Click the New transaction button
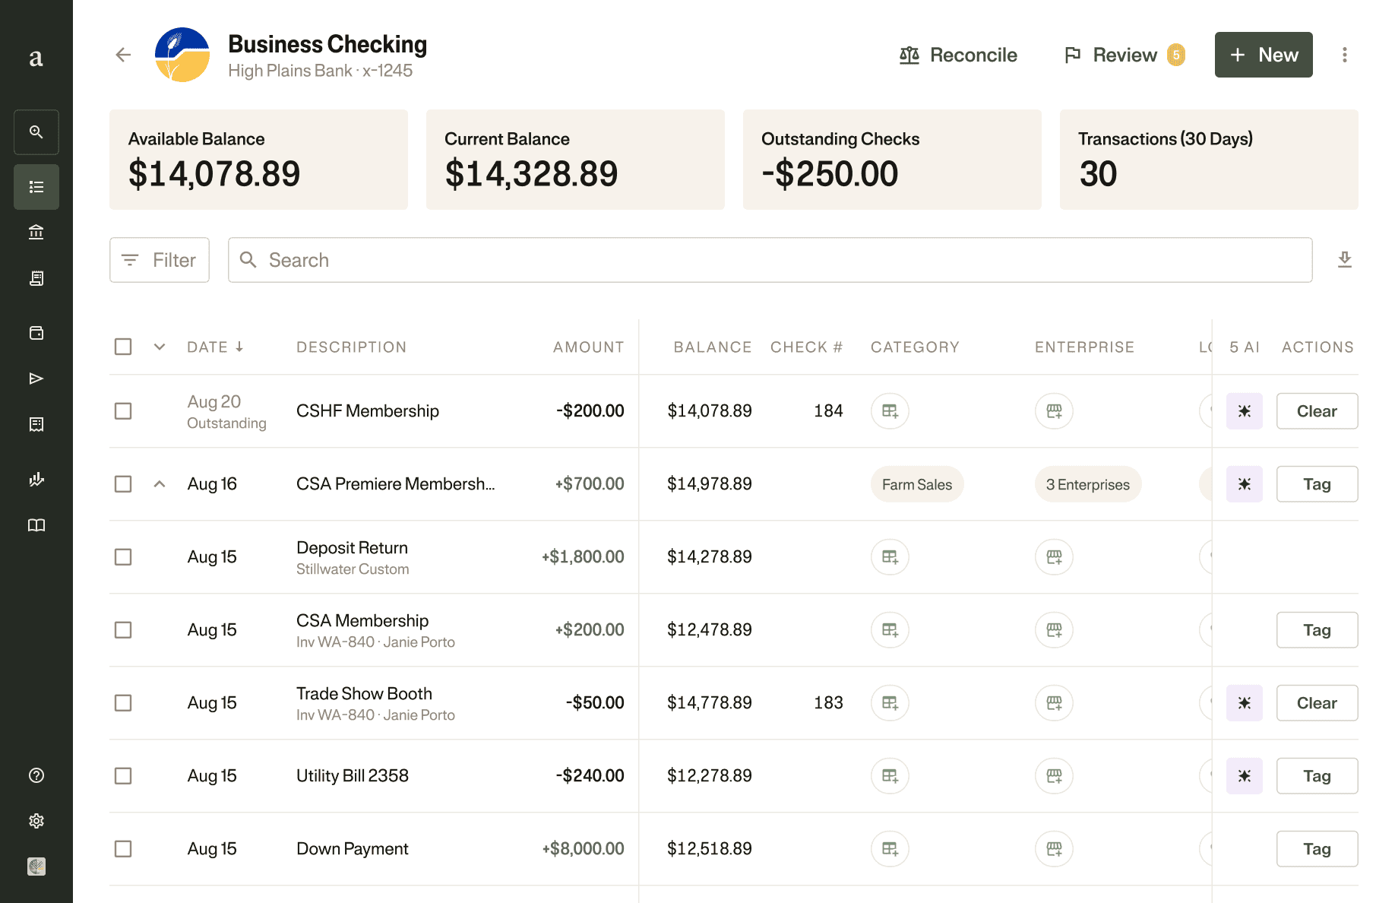 pyautogui.click(x=1263, y=55)
